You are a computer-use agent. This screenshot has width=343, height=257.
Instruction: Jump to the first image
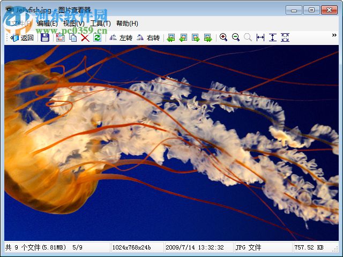[171, 37]
